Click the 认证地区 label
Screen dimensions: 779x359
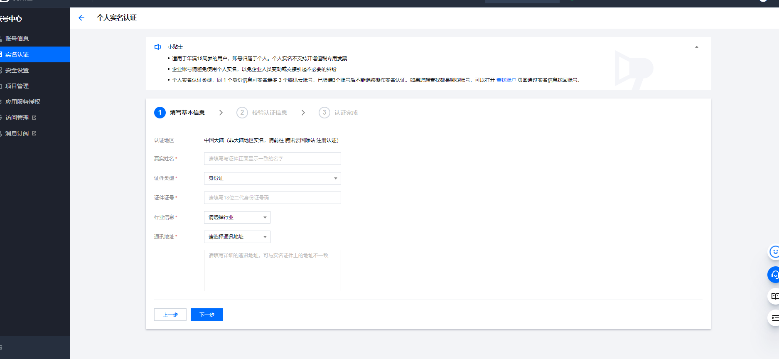click(164, 140)
